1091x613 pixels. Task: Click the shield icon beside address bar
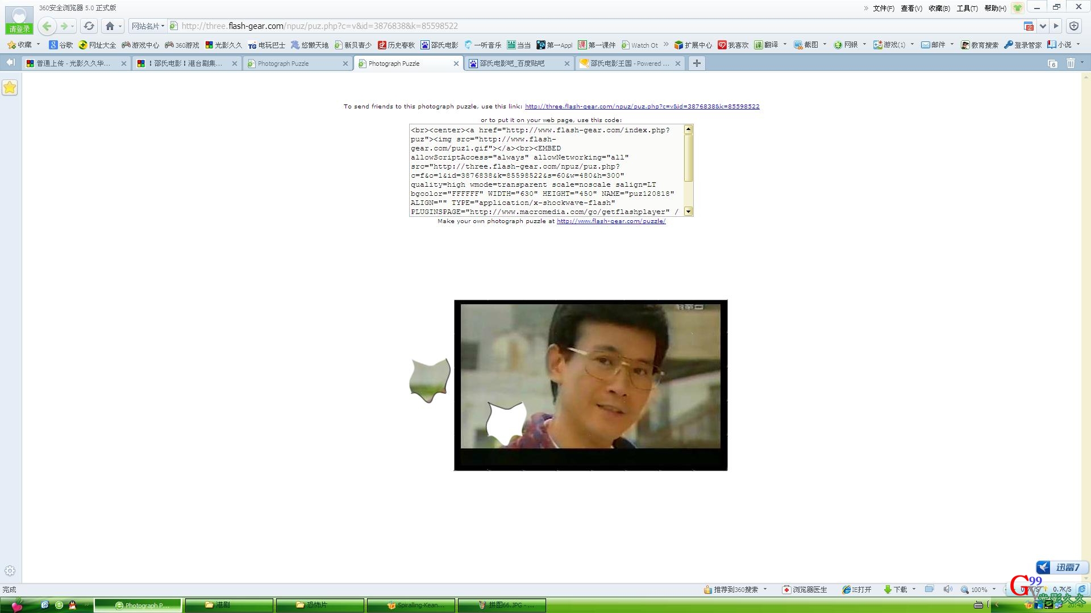1074,26
